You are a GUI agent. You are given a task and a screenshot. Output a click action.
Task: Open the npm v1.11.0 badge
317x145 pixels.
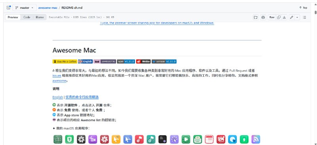126,61
